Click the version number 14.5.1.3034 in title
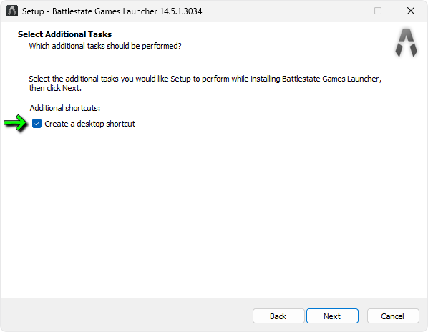Image resolution: width=428 pixels, height=332 pixels. (181, 11)
